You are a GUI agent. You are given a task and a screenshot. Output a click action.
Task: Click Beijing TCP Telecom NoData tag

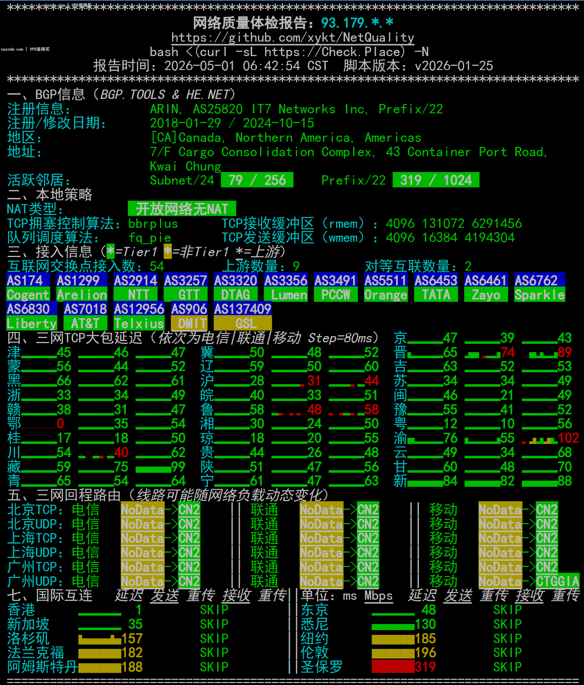point(142,509)
